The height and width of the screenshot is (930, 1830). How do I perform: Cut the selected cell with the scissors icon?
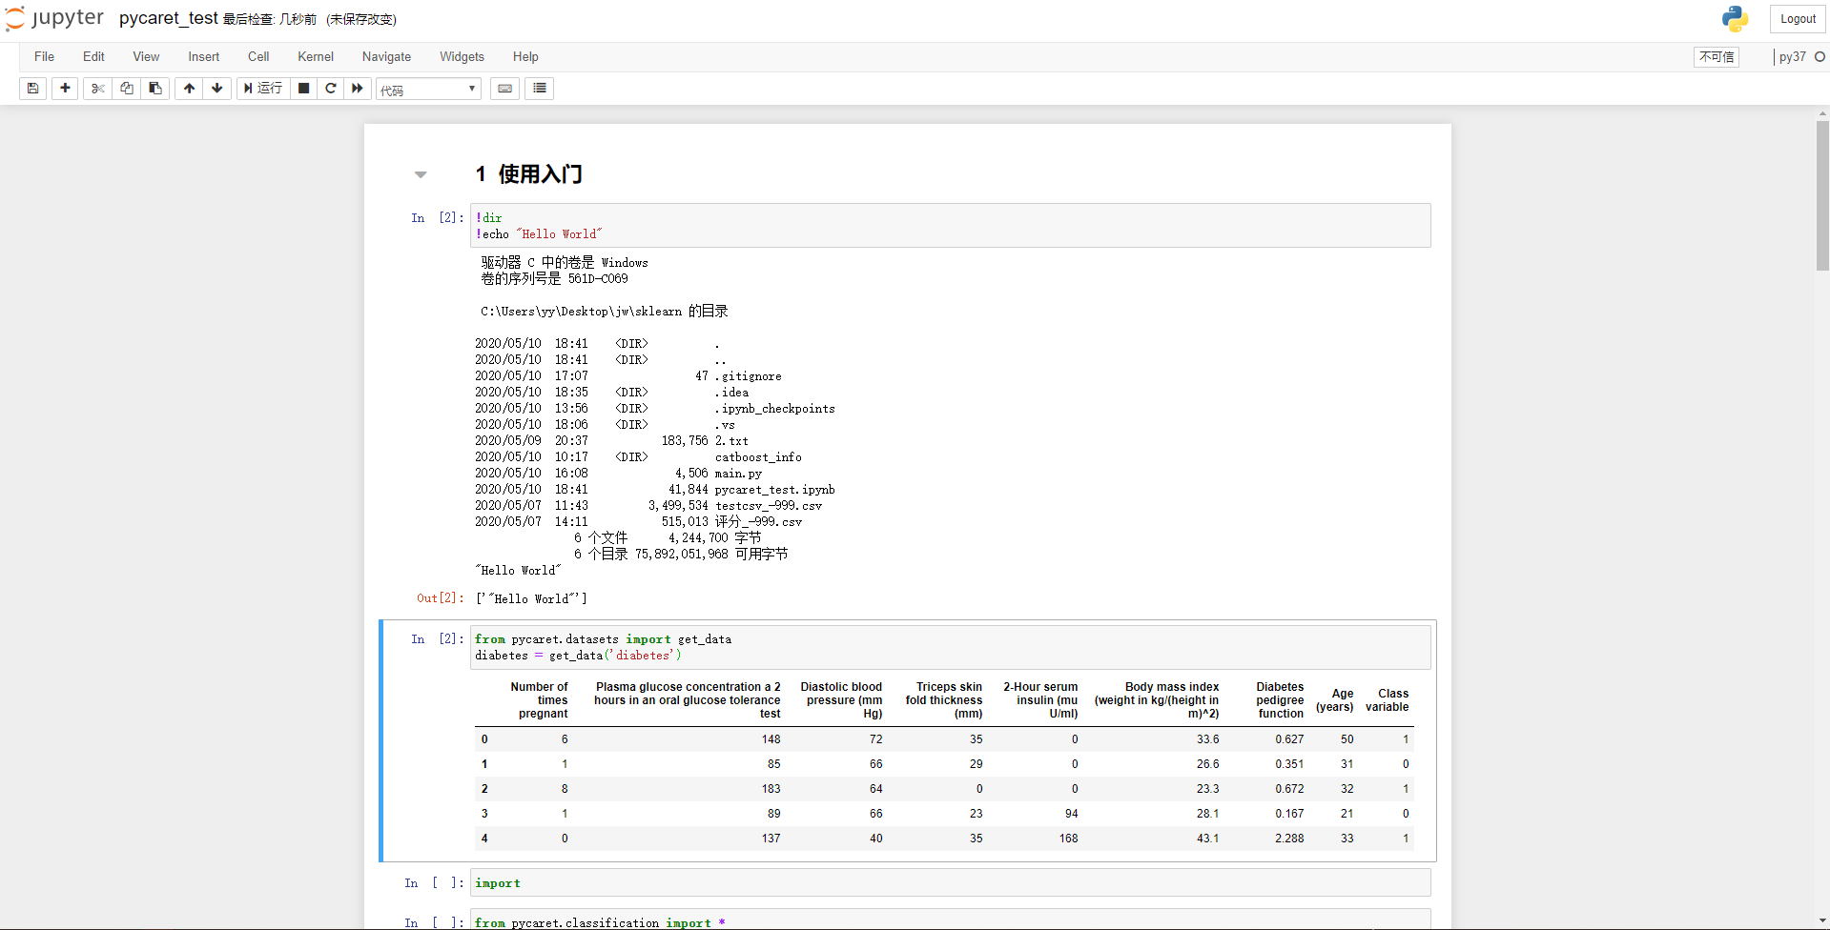tap(97, 88)
